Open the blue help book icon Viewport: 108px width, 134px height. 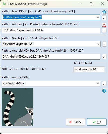[x=104, y=12]
